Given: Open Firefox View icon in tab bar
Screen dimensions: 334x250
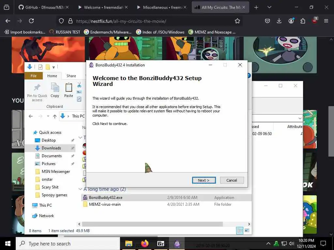Looking at the screenshot, I should (7, 7).
